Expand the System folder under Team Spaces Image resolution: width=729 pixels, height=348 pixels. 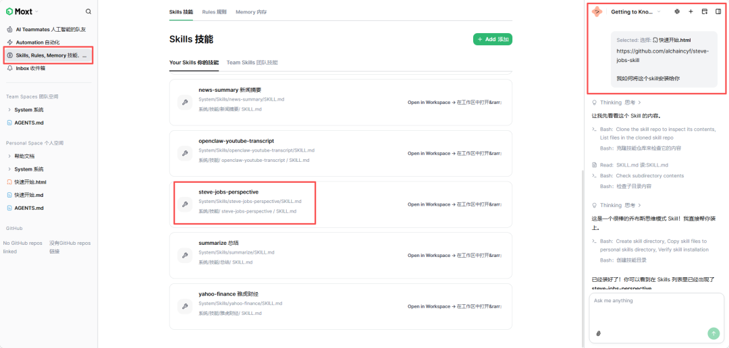tap(9, 110)
